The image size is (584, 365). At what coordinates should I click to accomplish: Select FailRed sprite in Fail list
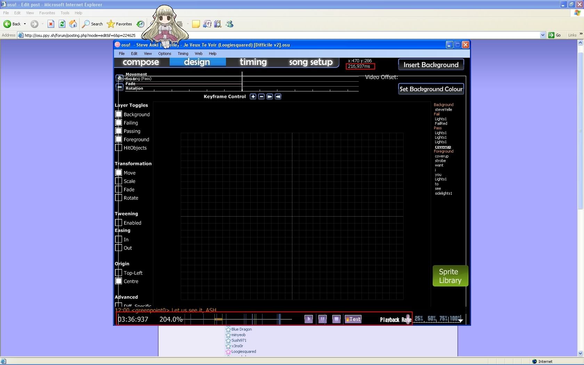coord(441,123)
